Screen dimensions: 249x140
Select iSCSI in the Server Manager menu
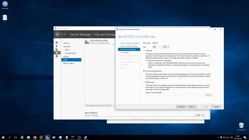click(x=71, y=59)
